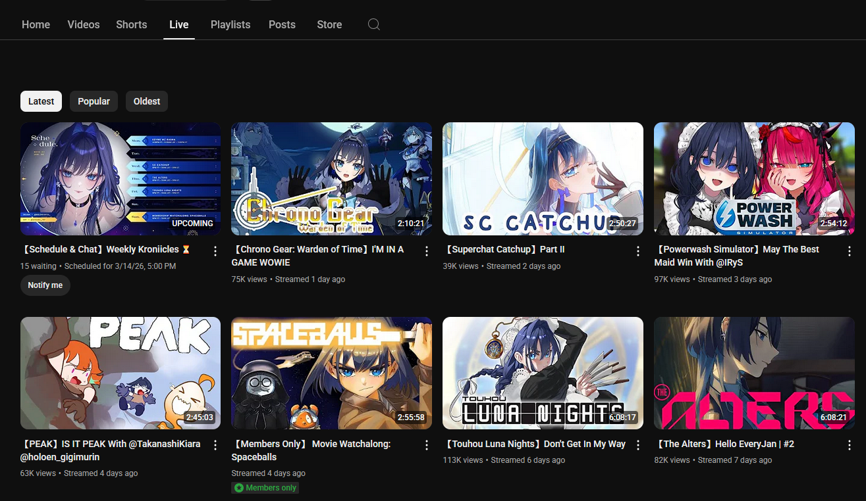Switch to the Posts tab

click(282, 24)
